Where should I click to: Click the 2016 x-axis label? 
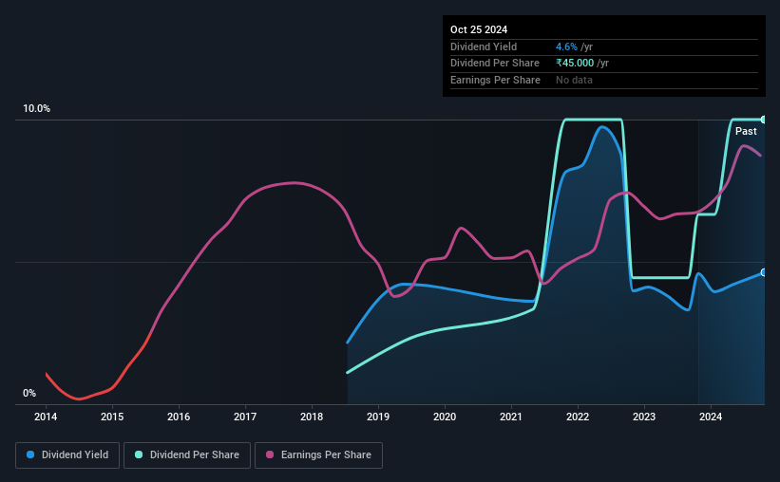pyautogui.click(x=179, y=417)
